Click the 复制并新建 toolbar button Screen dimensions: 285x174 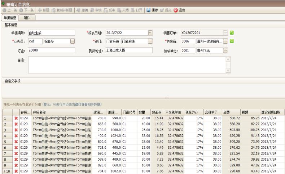click(x=62, y=10)
